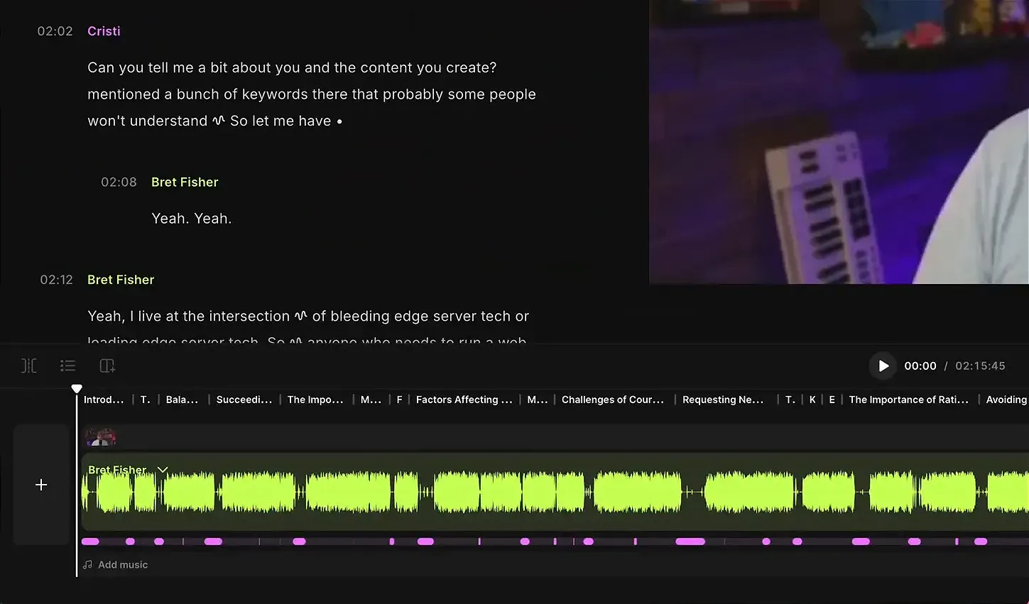Click the playhead marker at the timeline start
The image size is (1029, 604).
click(77, 388)
